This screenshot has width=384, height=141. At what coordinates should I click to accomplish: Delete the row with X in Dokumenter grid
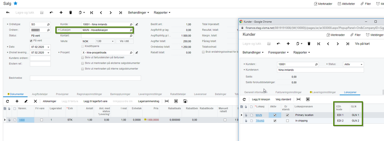pos(35,101)
